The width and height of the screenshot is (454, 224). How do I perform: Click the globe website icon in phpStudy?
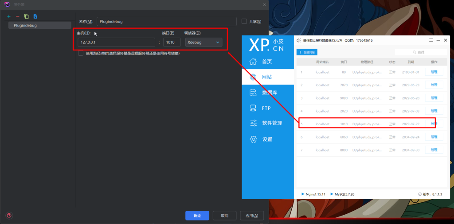(253, 77)
